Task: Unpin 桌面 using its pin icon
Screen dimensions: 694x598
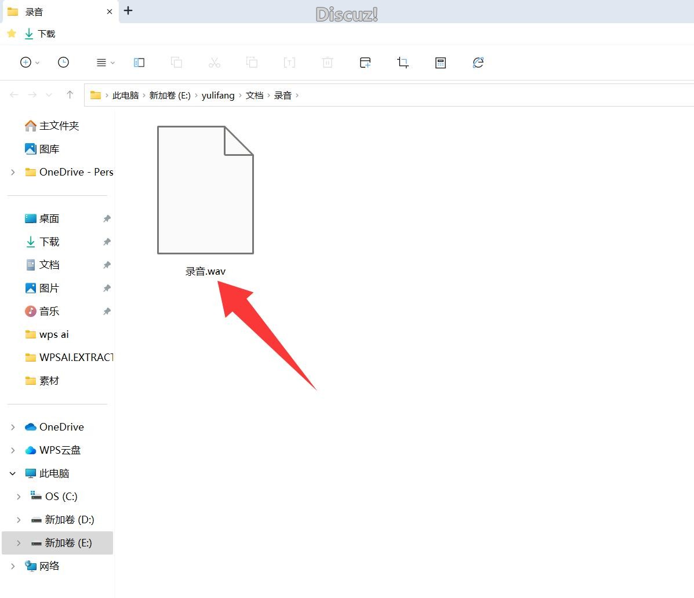Action: pyautogui.click(x=107, y=218)
